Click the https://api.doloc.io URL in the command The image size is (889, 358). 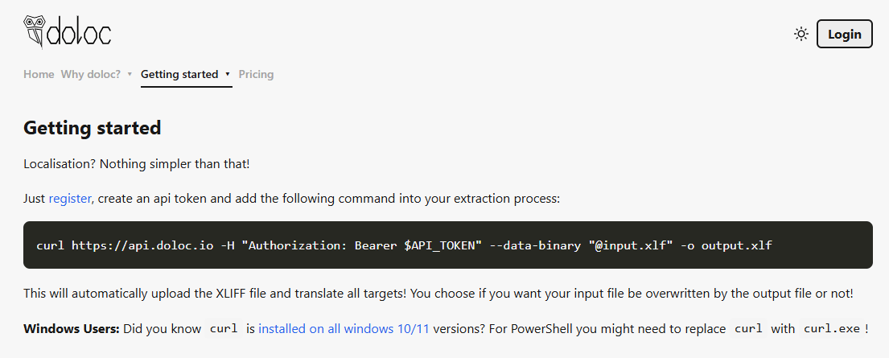(x=142, y=245)
